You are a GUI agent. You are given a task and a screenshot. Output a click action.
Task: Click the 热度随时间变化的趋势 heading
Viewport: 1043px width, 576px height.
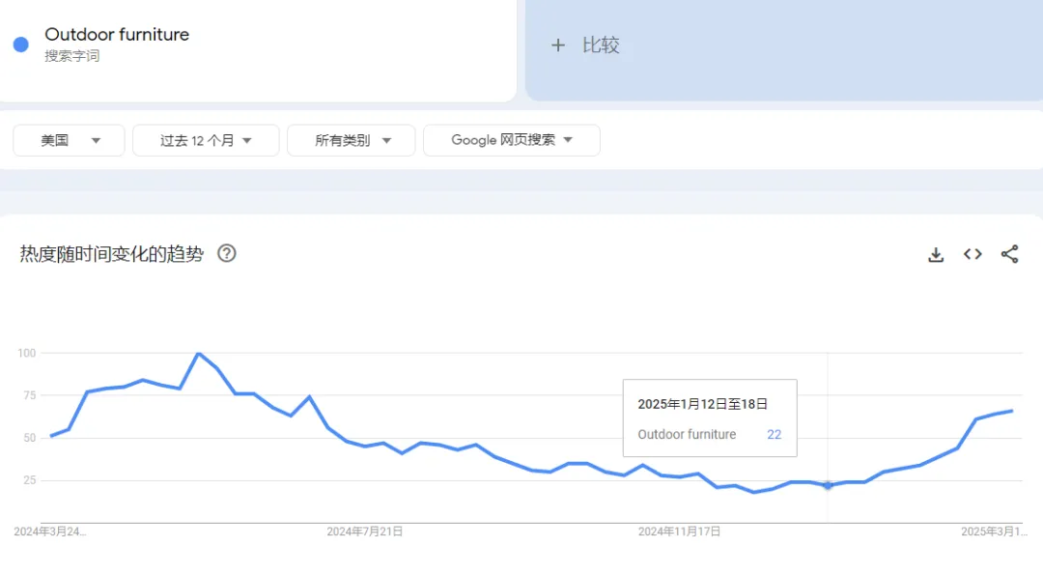[x=112, y=254]
